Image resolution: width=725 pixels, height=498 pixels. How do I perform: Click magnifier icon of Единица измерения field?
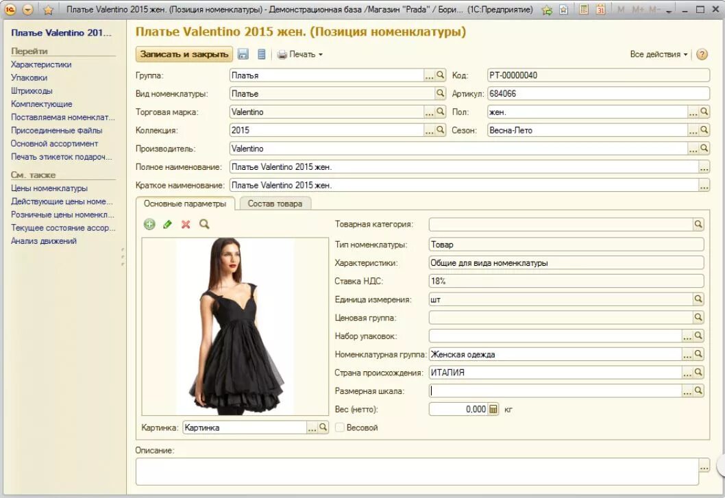698,299
